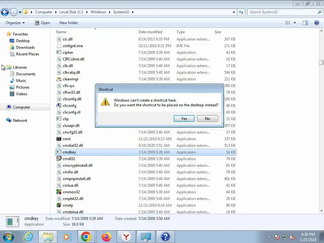Select Local Disk (C:) breadcrumb
The height and width of the screenshot is (243, 324).
[x=71, y=12]
